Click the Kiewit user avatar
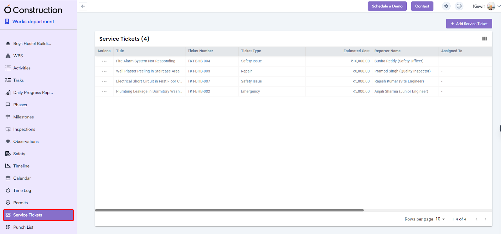This screenshot has height=234, width=501. 491,6
